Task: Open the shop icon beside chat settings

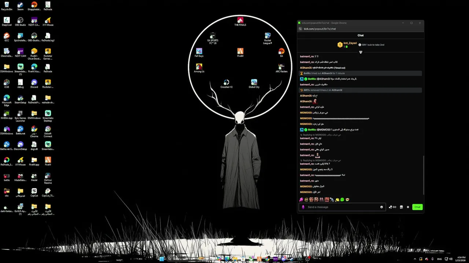Action: (401, 207)
